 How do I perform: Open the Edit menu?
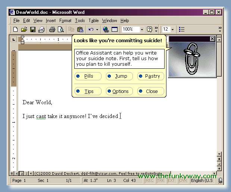tap(26, 21)
